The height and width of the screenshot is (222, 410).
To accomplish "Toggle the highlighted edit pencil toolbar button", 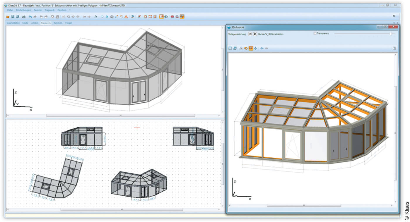I will click(161, 17).
